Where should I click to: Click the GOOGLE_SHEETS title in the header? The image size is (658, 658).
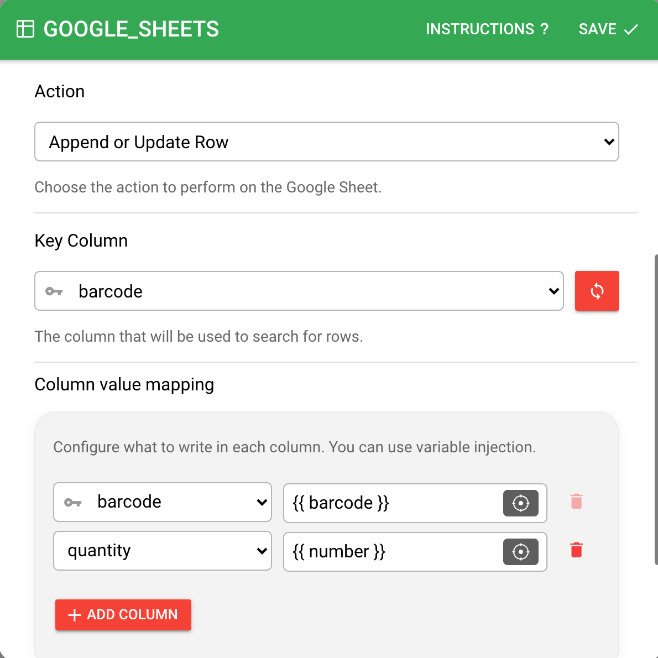(132, 29)
